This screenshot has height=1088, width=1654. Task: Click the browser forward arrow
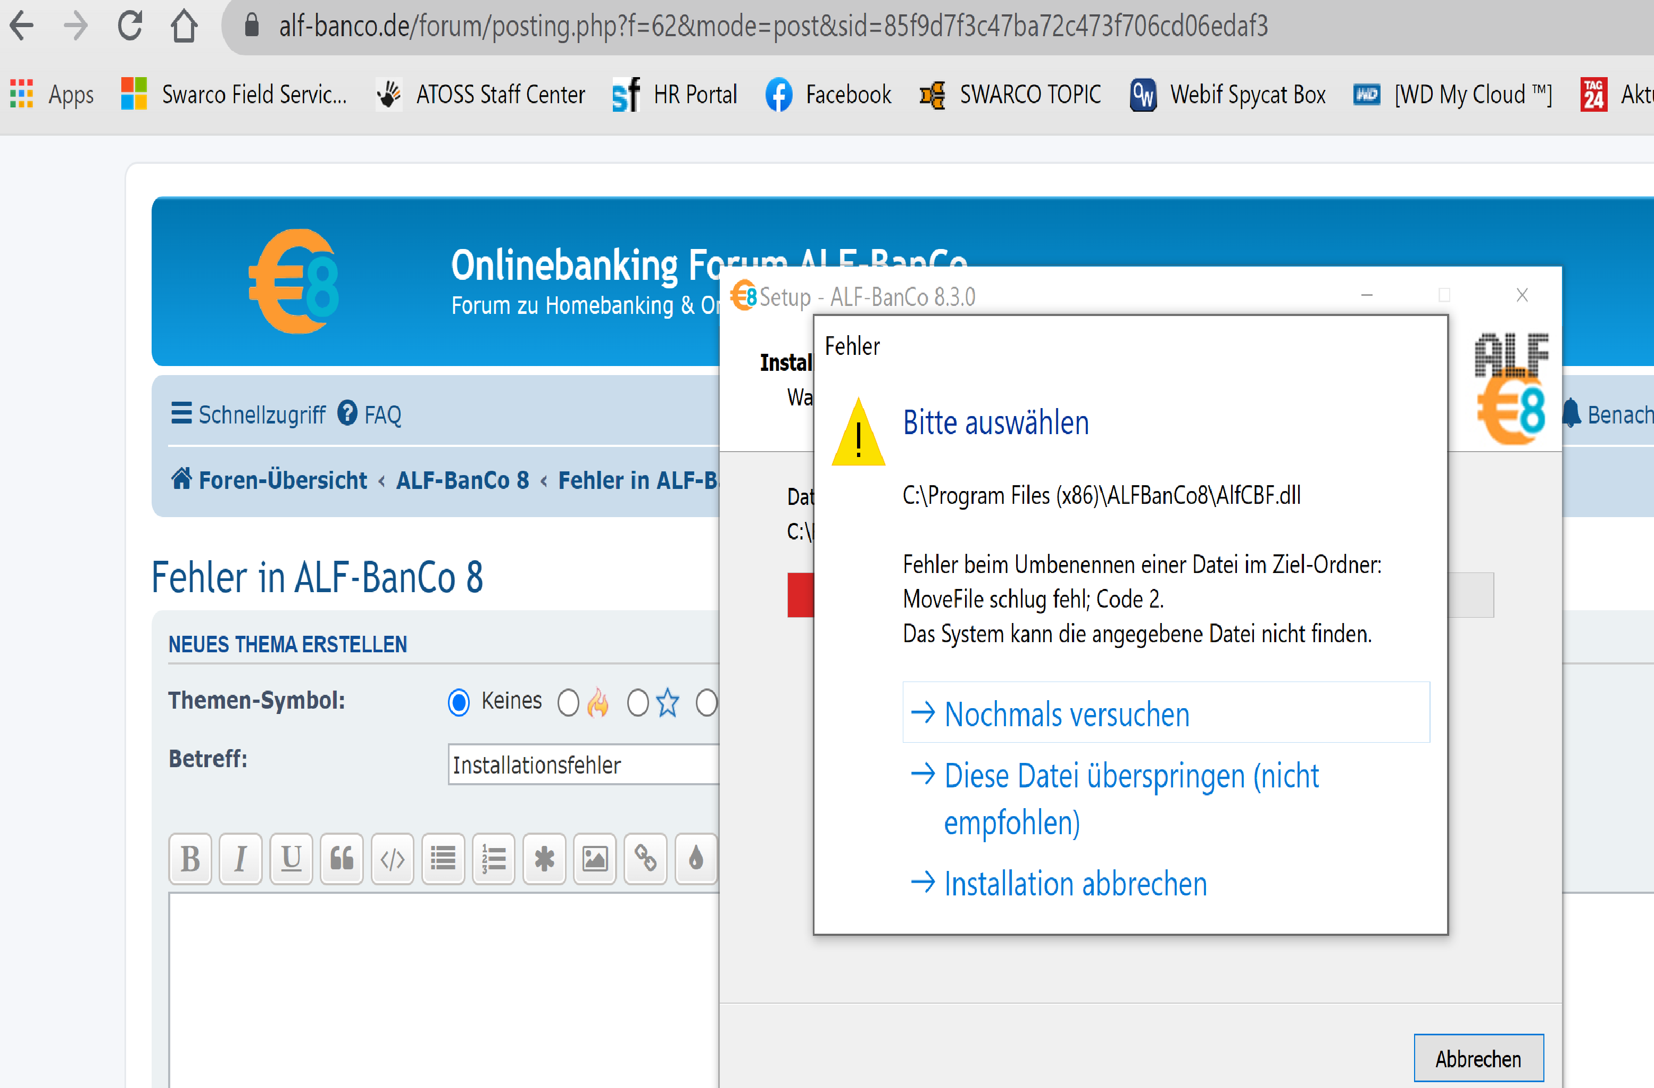(x=75, y=27)
